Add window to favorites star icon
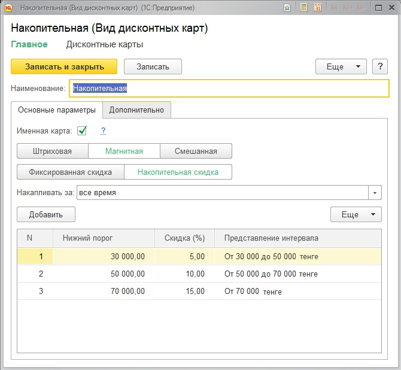401x370 pixels. pos(287,8)
